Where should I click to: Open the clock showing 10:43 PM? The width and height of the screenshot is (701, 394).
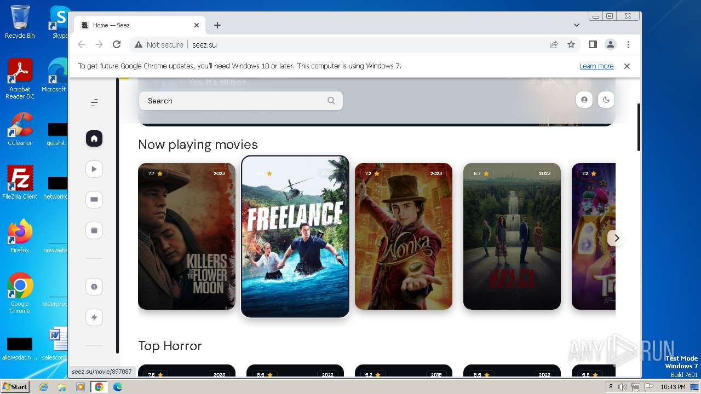673,387
